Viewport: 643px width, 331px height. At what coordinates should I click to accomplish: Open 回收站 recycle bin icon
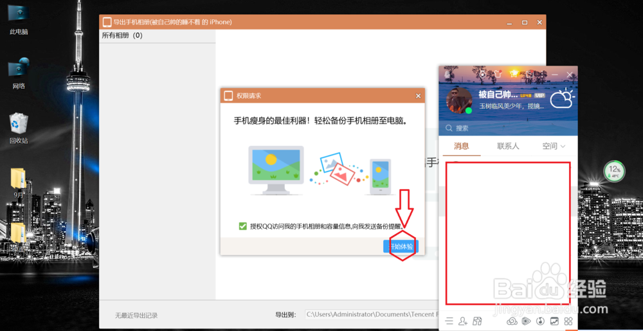(19, 128)
